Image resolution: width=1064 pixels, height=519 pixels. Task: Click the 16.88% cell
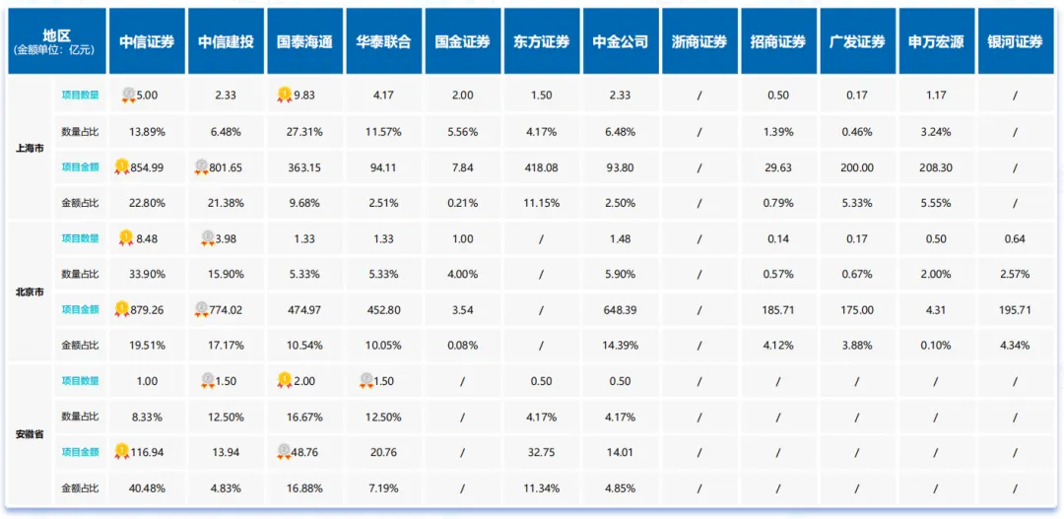point(304,487)
